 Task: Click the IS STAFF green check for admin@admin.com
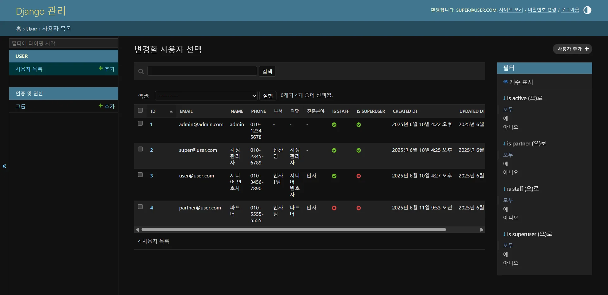(334, 125)
